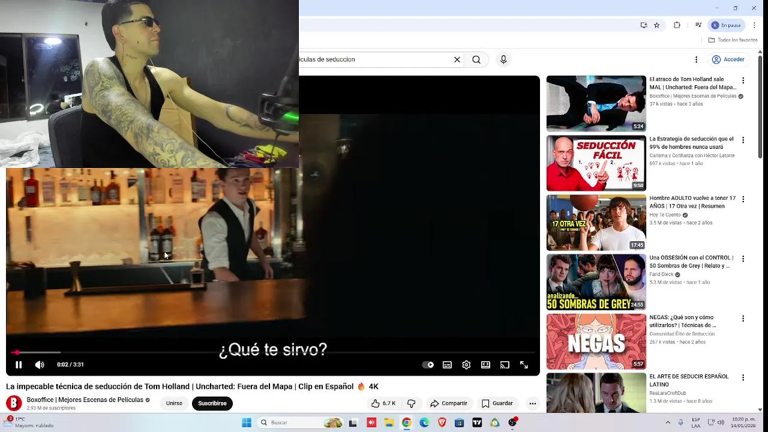This screenshot has height=432, width=768.
Task: Show hidden system tray icons
Action: pyautogui.click(x=668, y=422)
